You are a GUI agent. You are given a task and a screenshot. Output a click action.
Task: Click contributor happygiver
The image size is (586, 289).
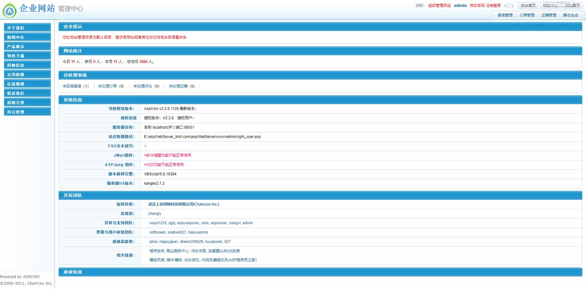pyautogui.click(x=169, y=242)
